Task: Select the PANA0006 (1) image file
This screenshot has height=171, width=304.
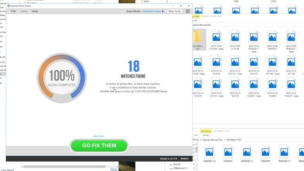Action: 284,153
